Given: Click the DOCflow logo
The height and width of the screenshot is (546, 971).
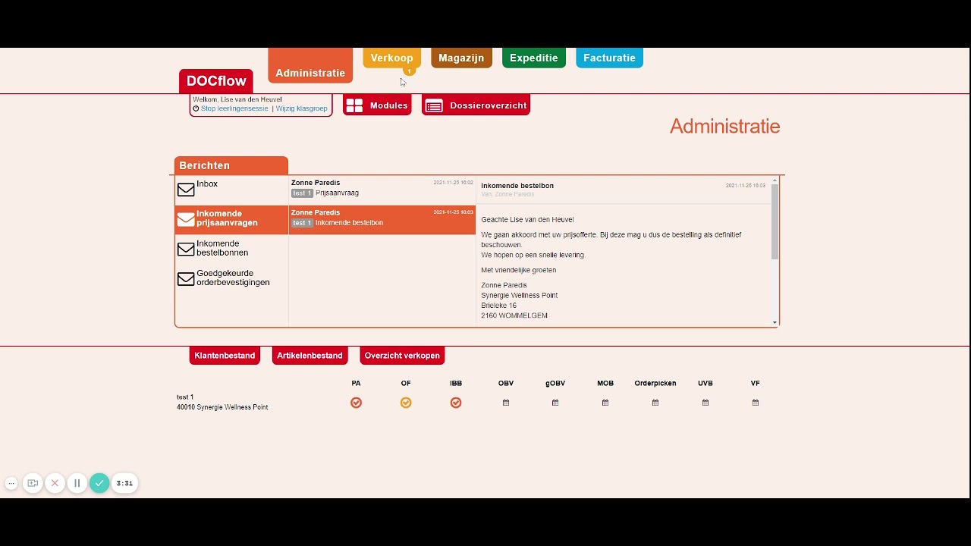Looking at the screenshot, I should point(216,81).
